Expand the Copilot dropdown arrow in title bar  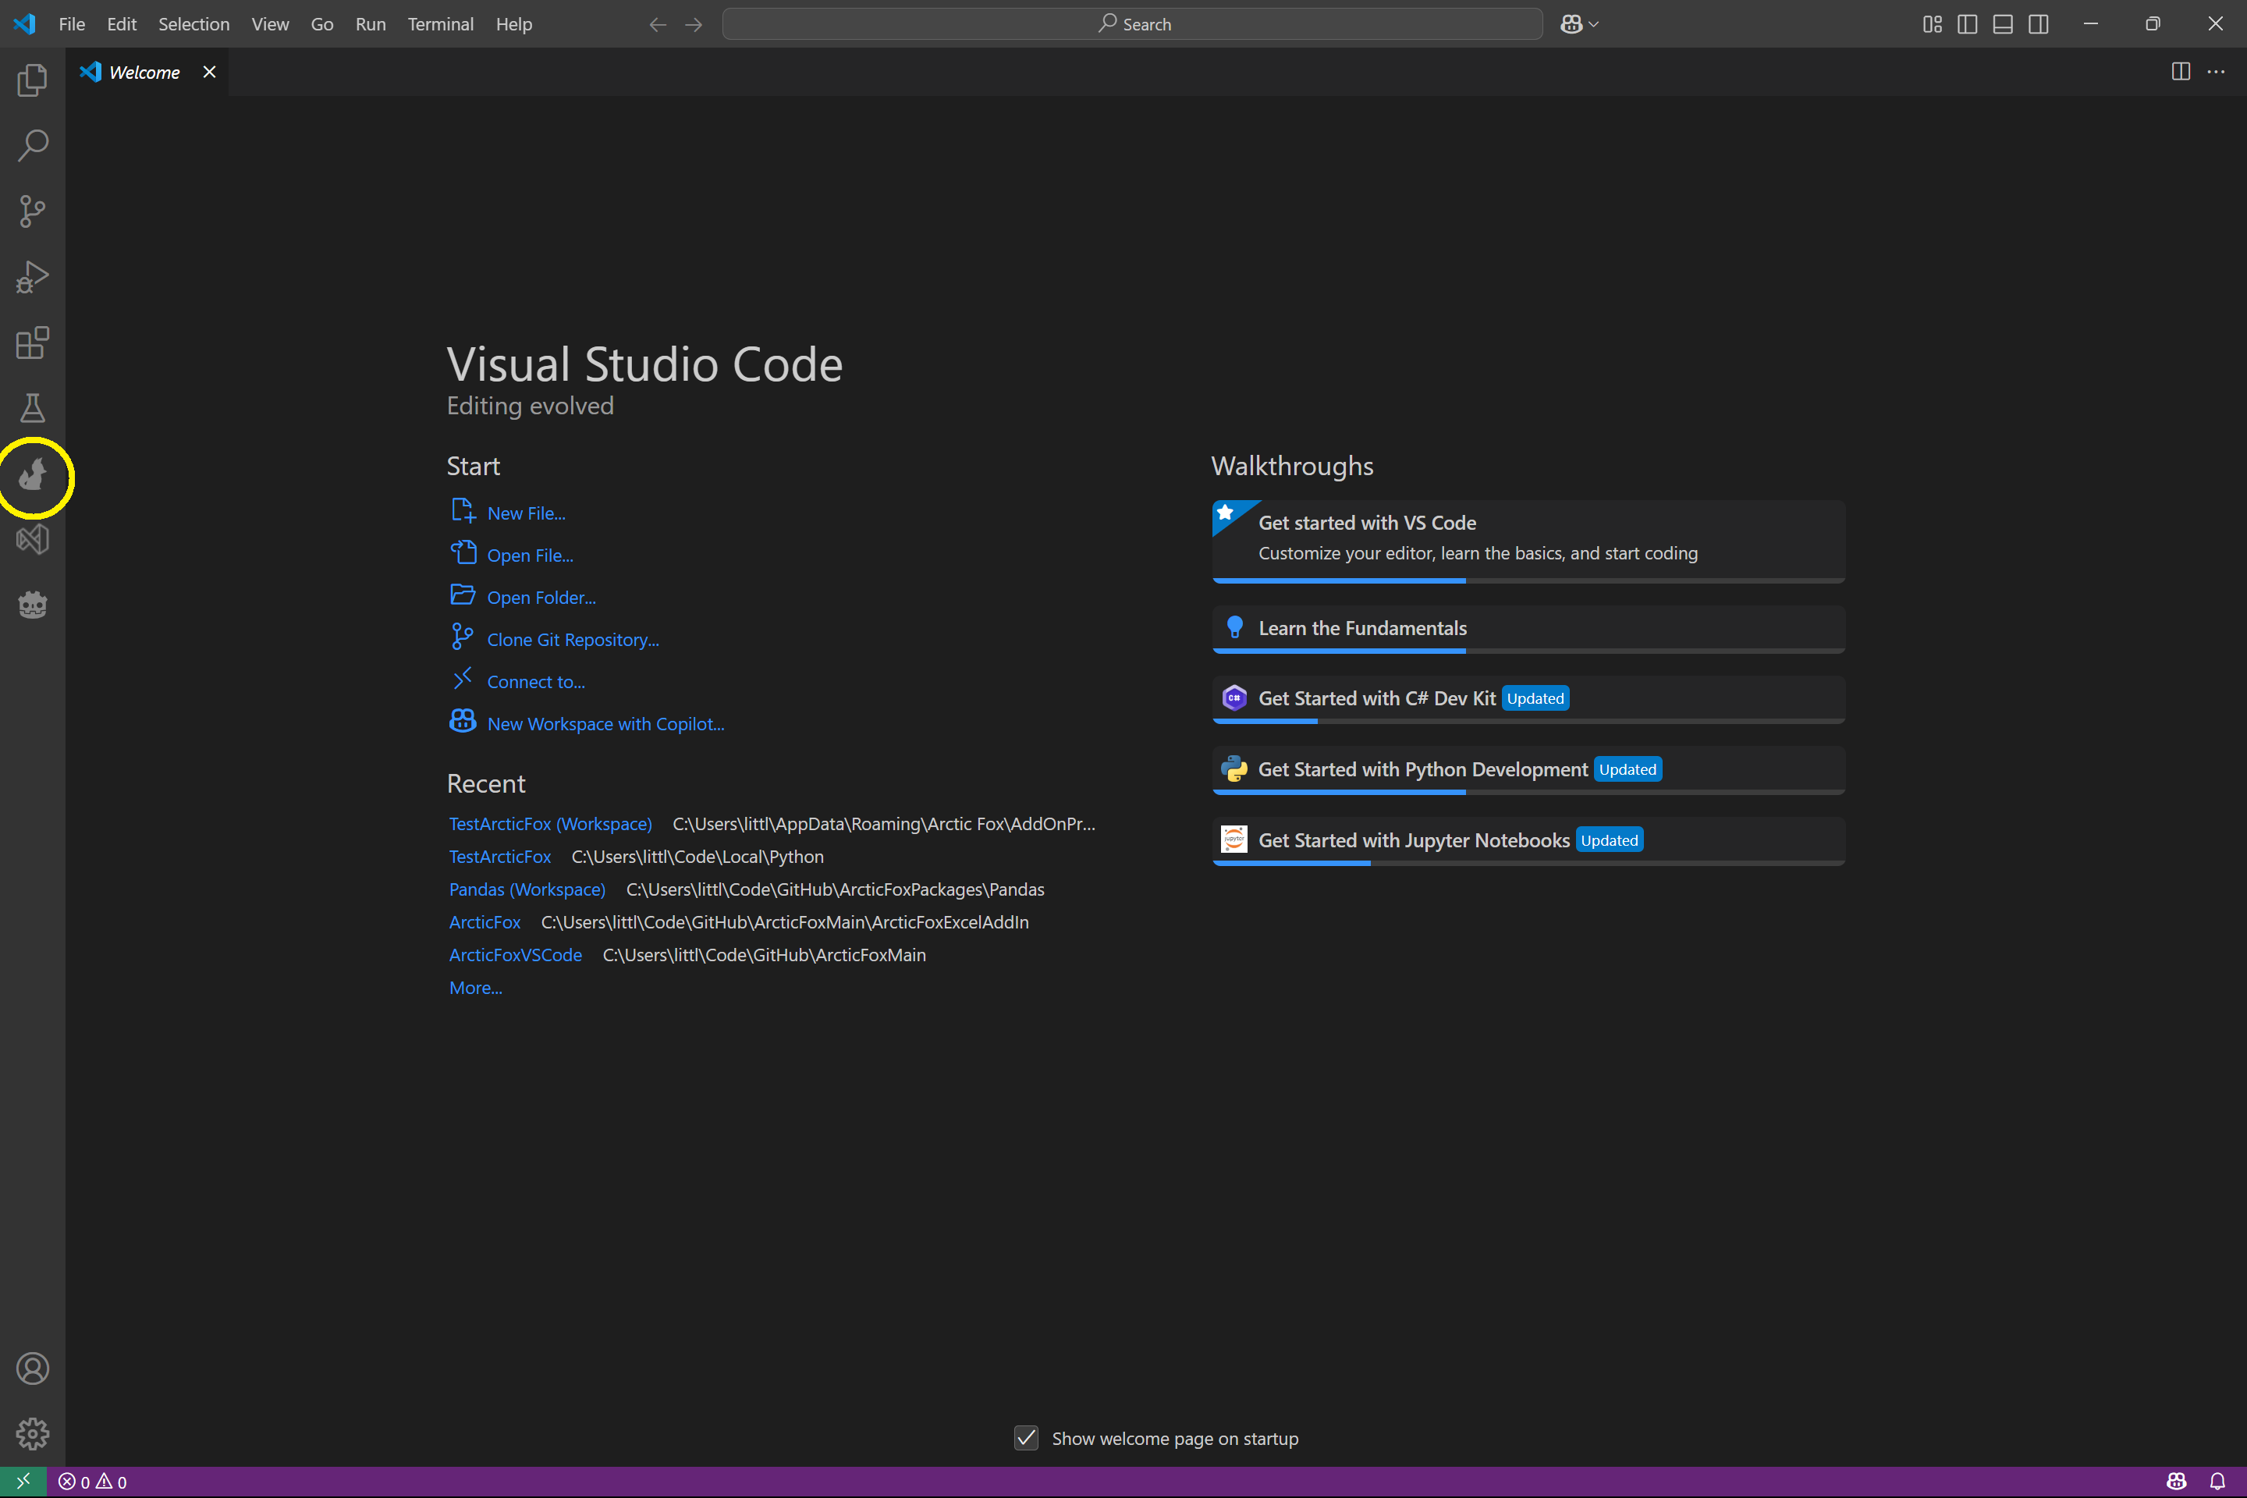[1593, 24]
